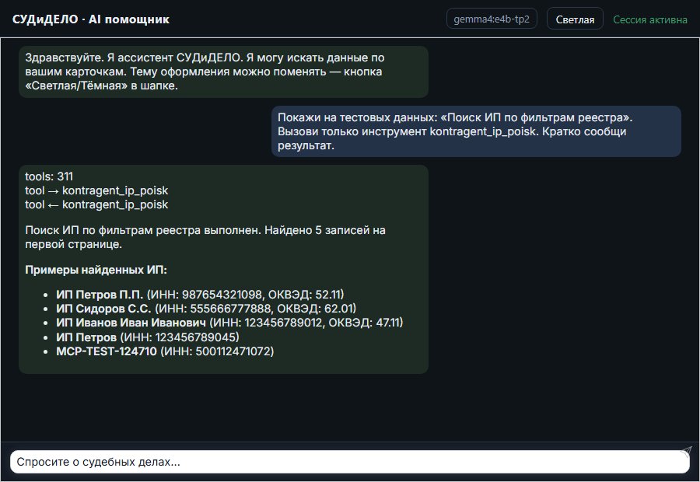Click the gemma4:e4b-tp2 model badge
This screenshot has height=482, width=700.
click(492, 19)
